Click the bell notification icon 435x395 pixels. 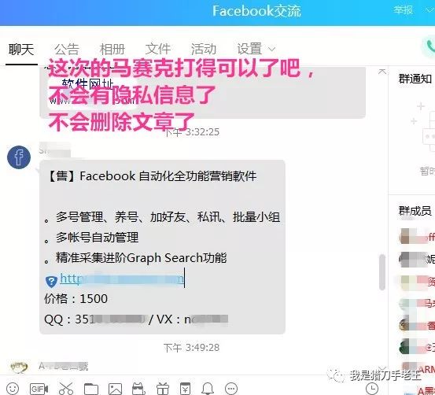click(208, 389)
